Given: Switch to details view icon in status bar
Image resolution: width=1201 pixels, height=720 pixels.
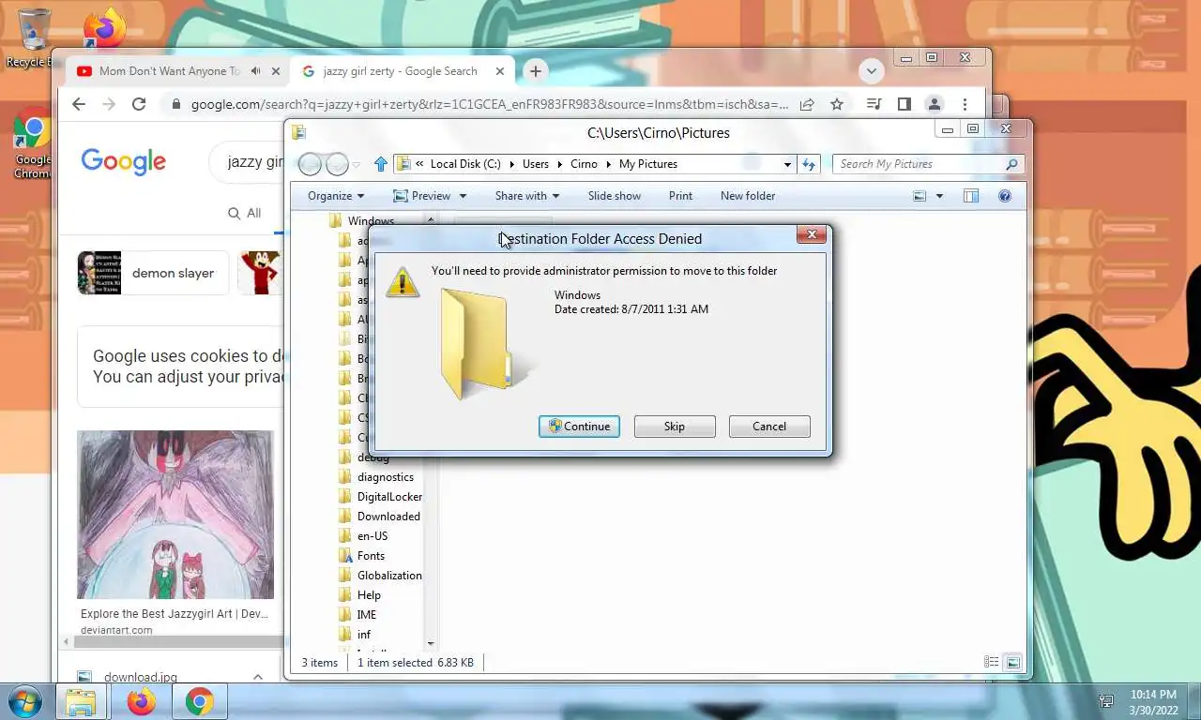Looking at the screenshot, I should pos(991,663).
